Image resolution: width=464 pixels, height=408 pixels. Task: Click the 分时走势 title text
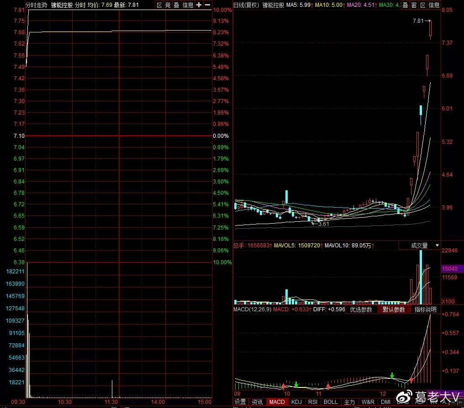(37, 5)
